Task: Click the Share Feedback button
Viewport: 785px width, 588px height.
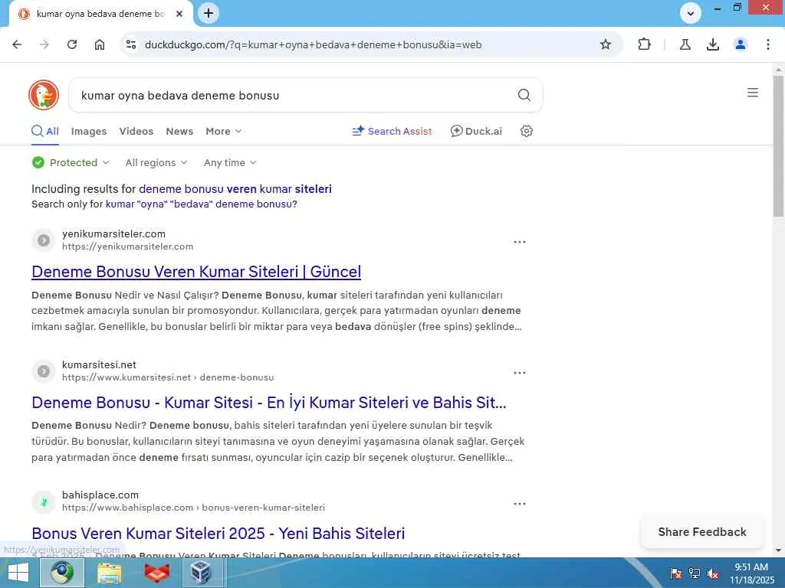Action: coord(702,532)
